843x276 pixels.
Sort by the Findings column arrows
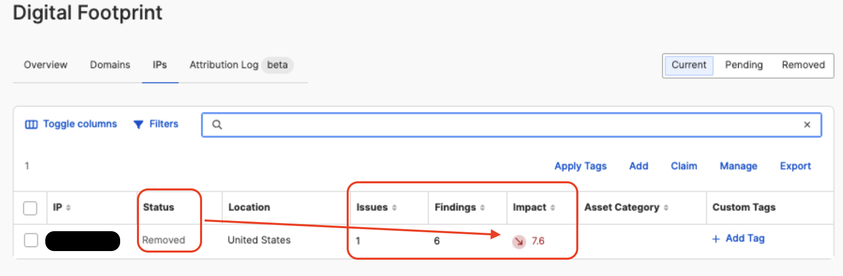pyautogui.click(x=482, y=208)
